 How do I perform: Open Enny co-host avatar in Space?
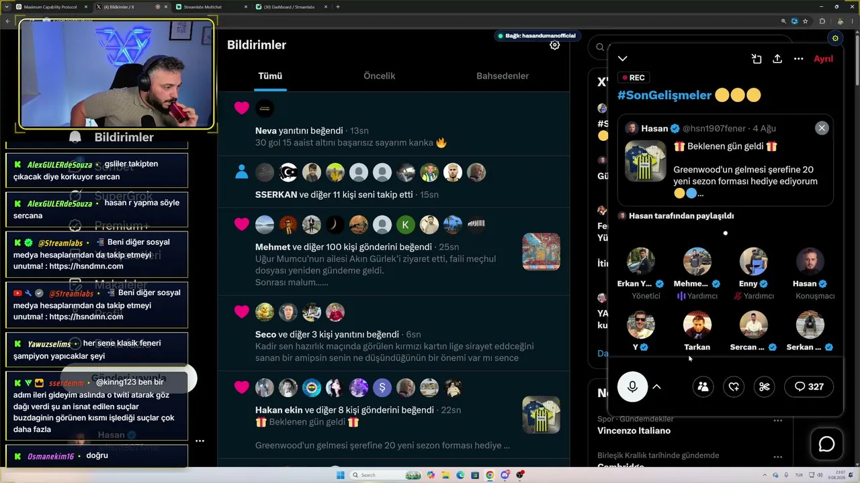click(x=753, y=262)
